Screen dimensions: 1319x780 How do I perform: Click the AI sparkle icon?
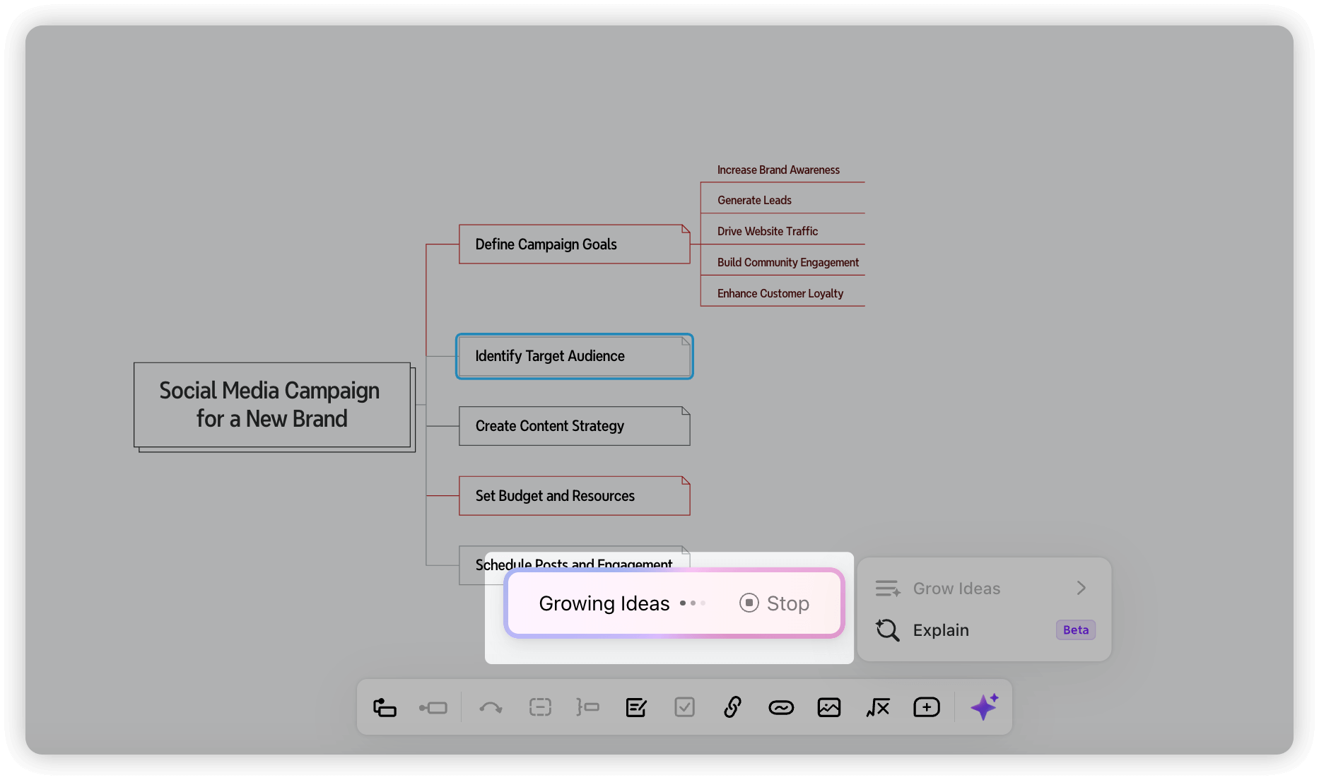tap(984, 707)
